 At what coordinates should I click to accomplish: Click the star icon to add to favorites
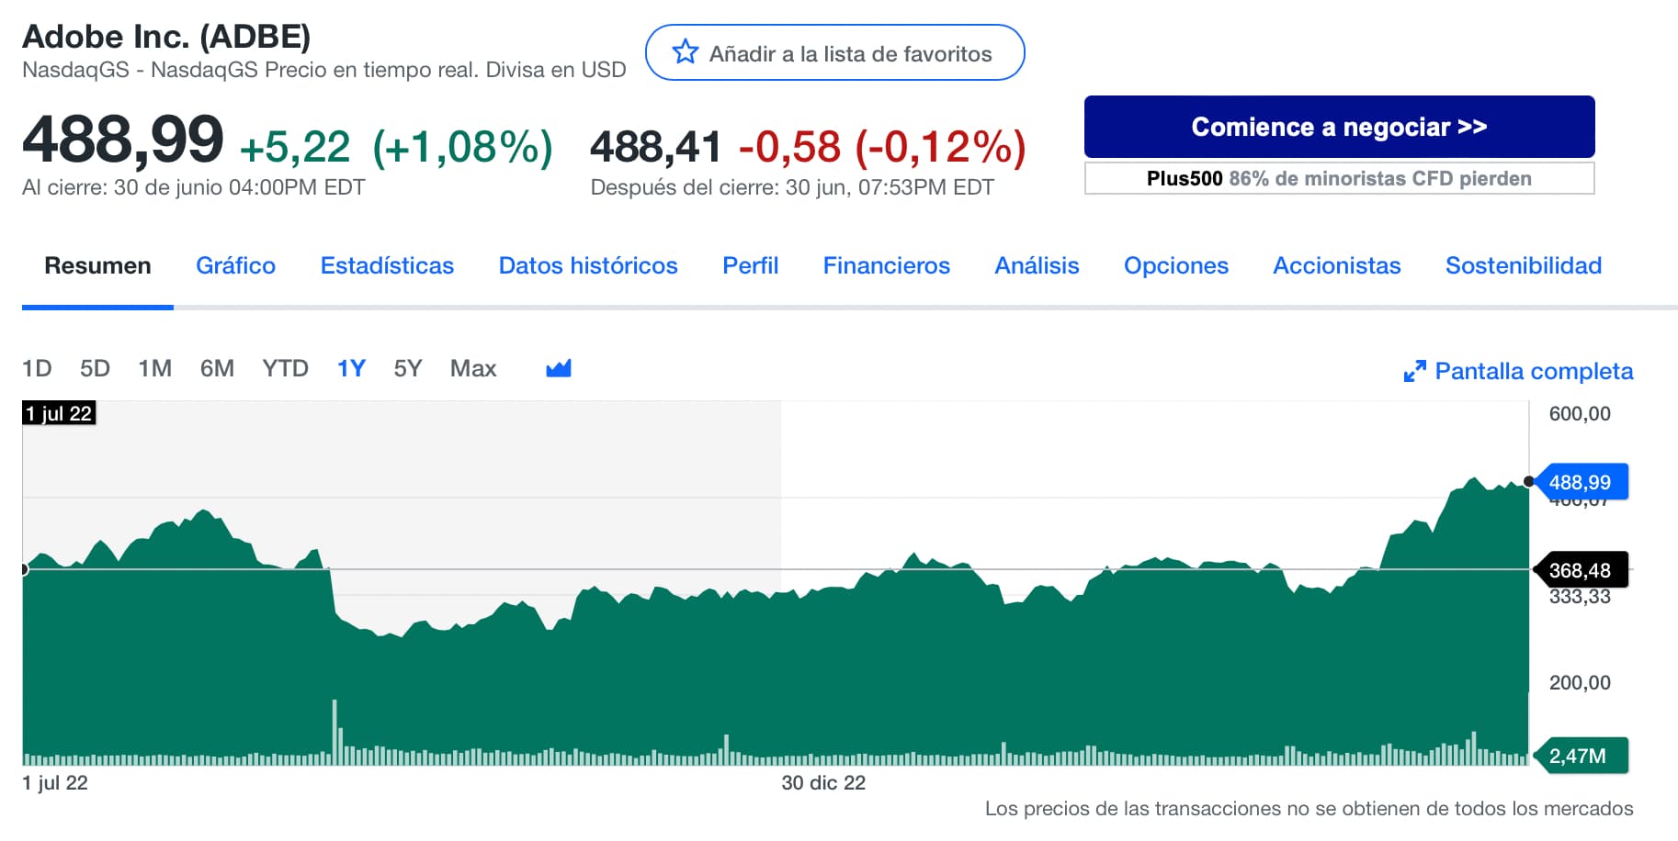685,52
